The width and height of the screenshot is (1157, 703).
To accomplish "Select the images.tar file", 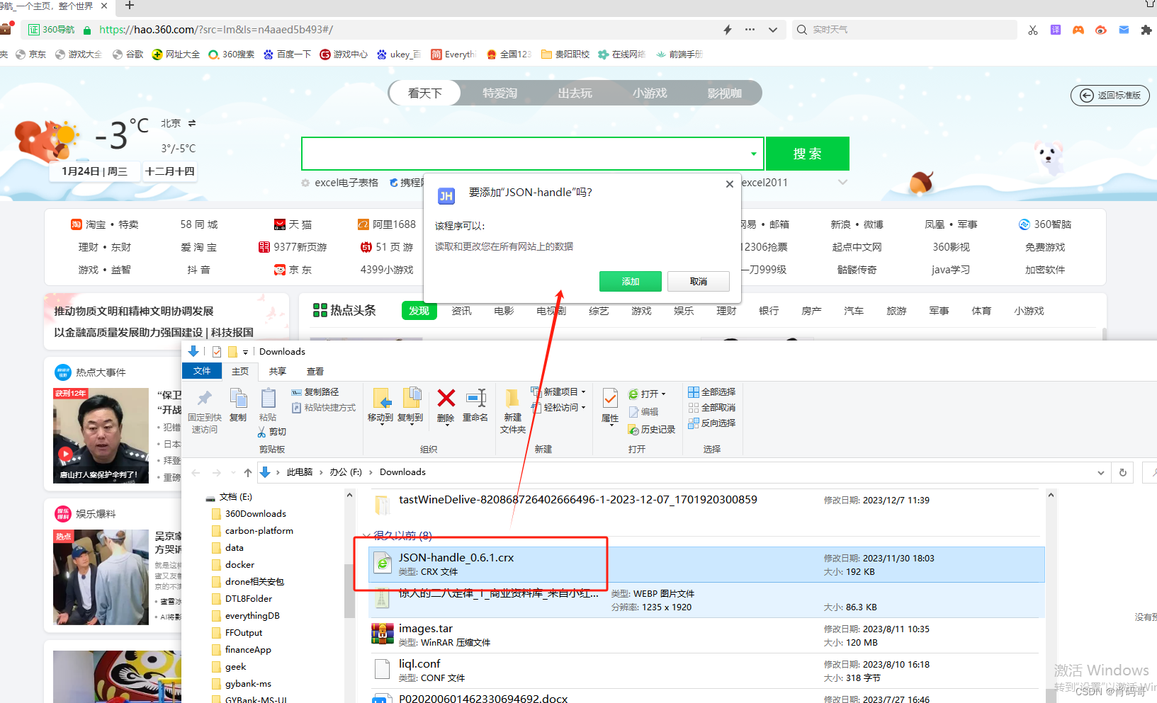I will 706,635.
